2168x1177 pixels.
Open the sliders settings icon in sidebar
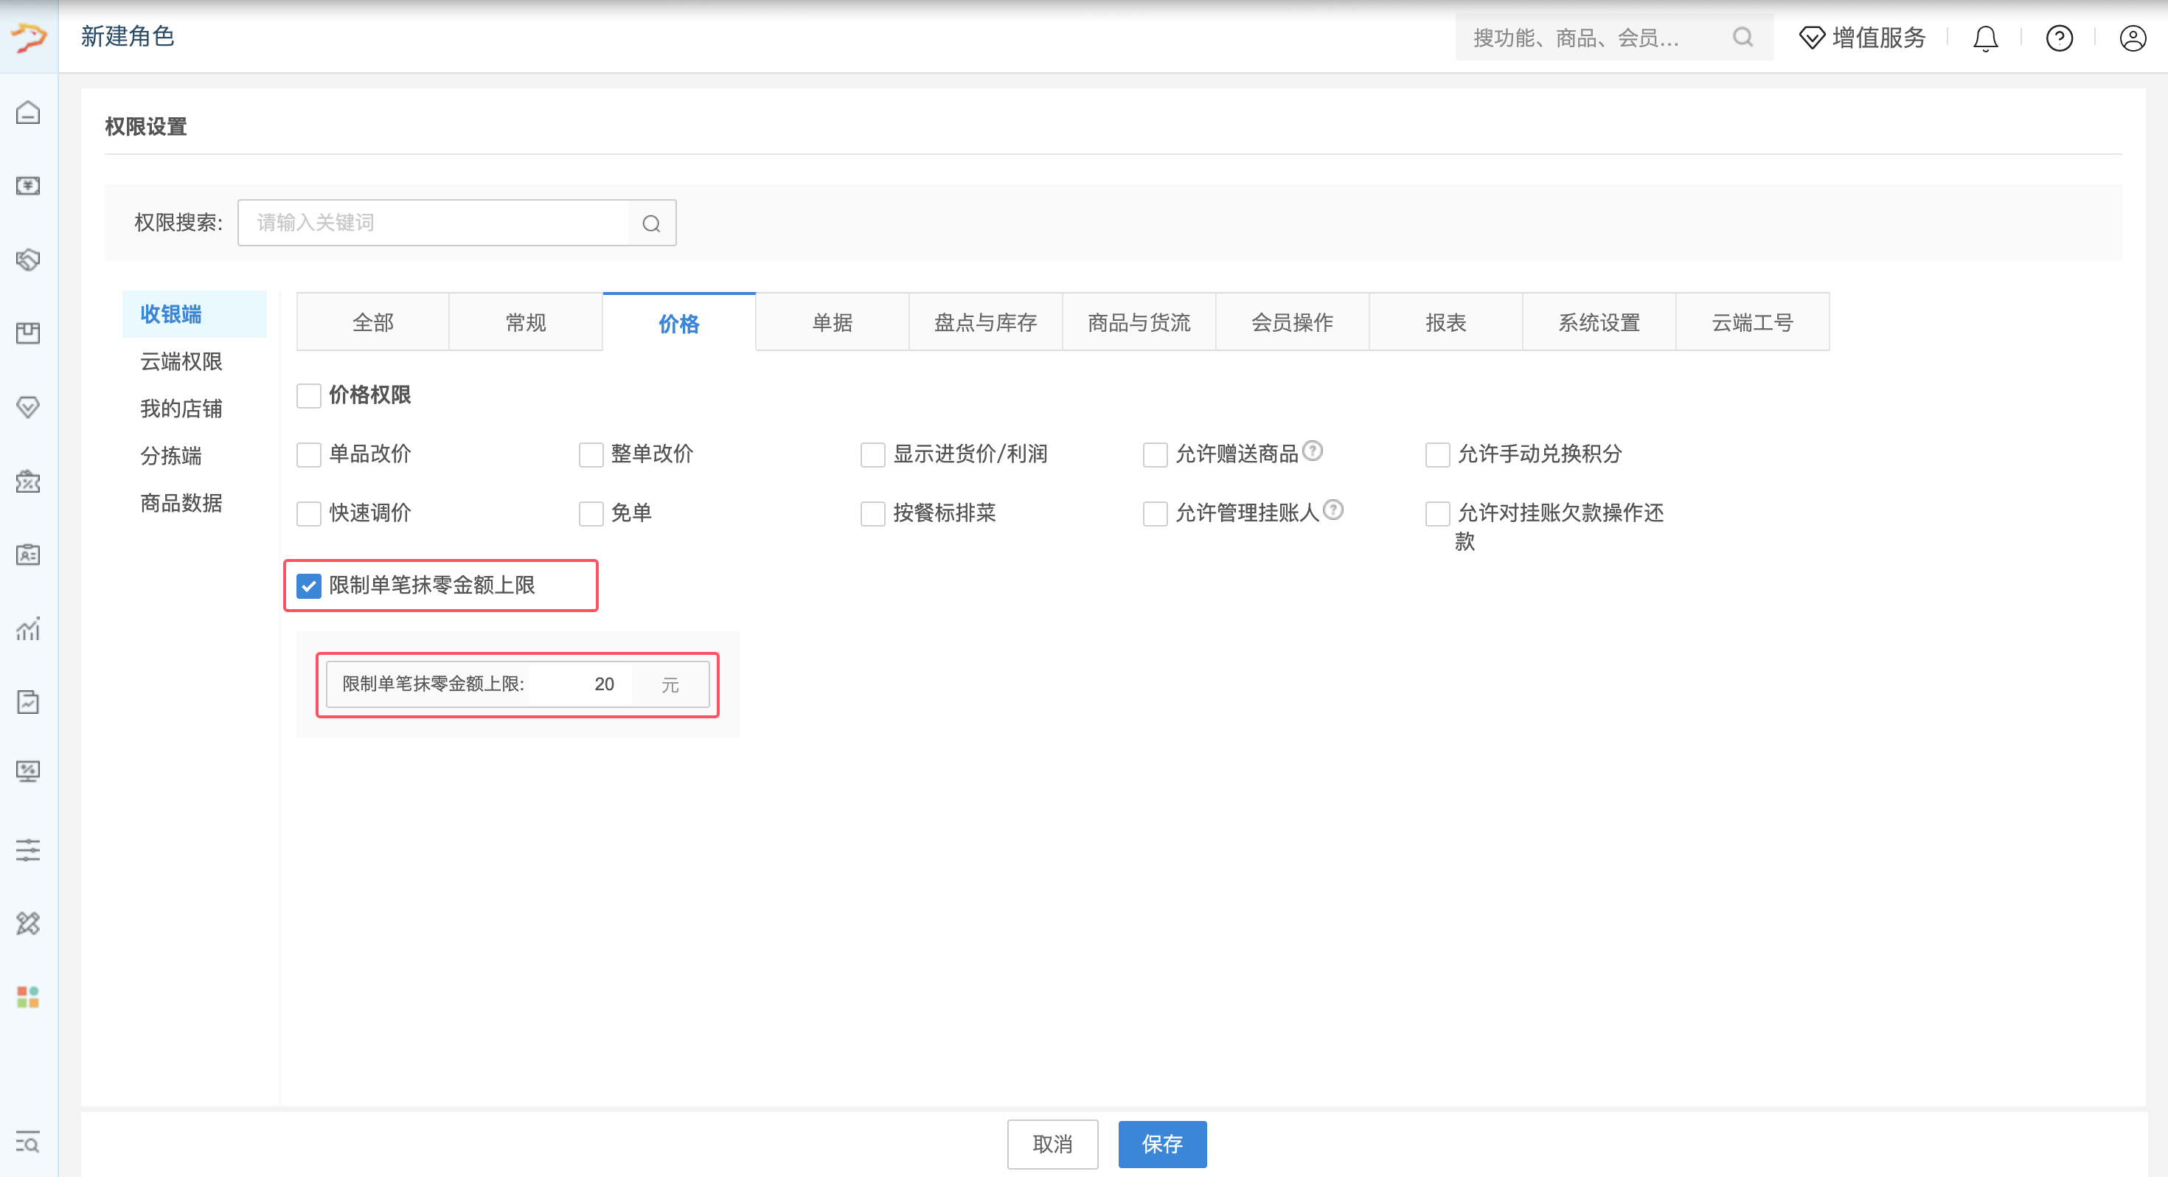coord(28,850)
